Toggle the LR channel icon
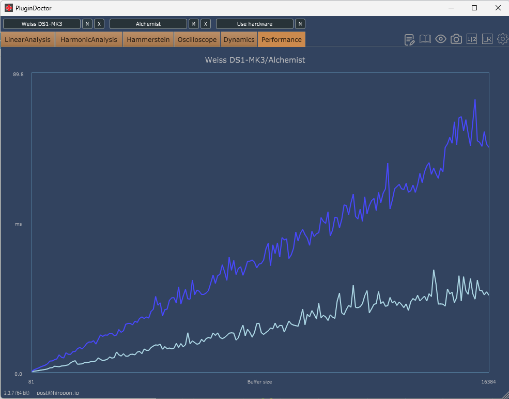This screenshot has height=399, width=509. point(487,39)
